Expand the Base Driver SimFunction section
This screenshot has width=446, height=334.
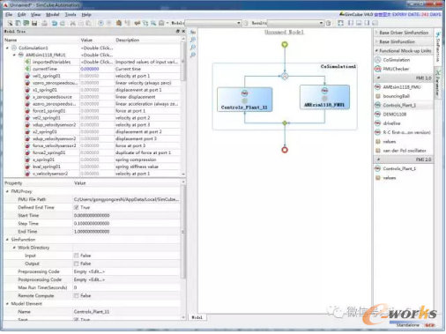pyautogui.click(x=404, y=33)
